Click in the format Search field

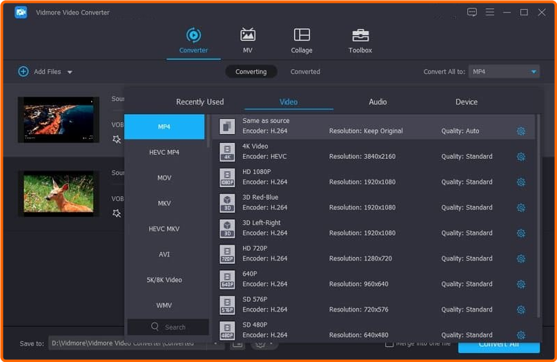[x=168, y=327]
